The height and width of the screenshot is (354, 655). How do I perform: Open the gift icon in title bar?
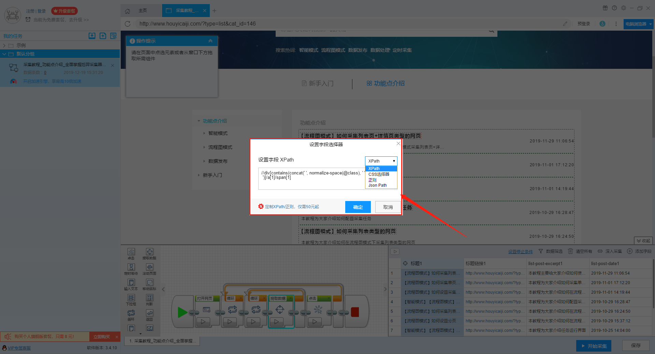(605, 8)
